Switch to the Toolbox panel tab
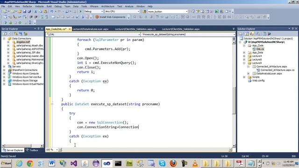The width and height of the screenshot is (299, 168). point(32,150)
